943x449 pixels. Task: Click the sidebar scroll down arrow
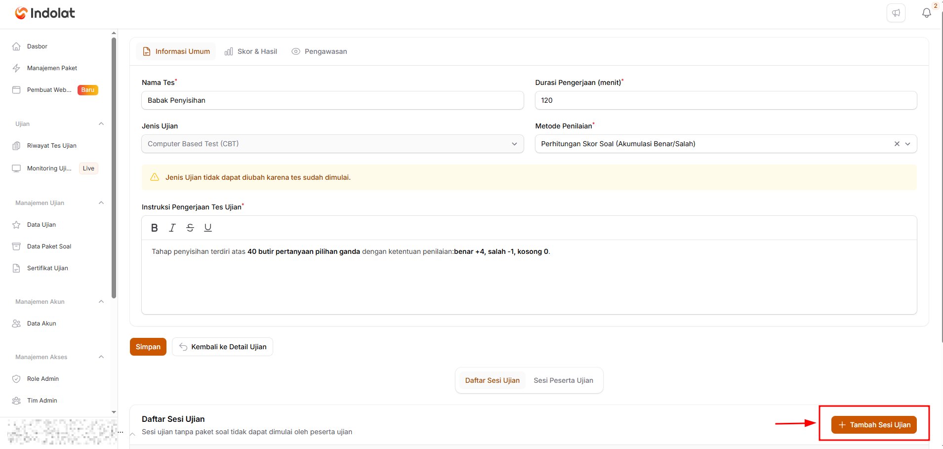114,412
